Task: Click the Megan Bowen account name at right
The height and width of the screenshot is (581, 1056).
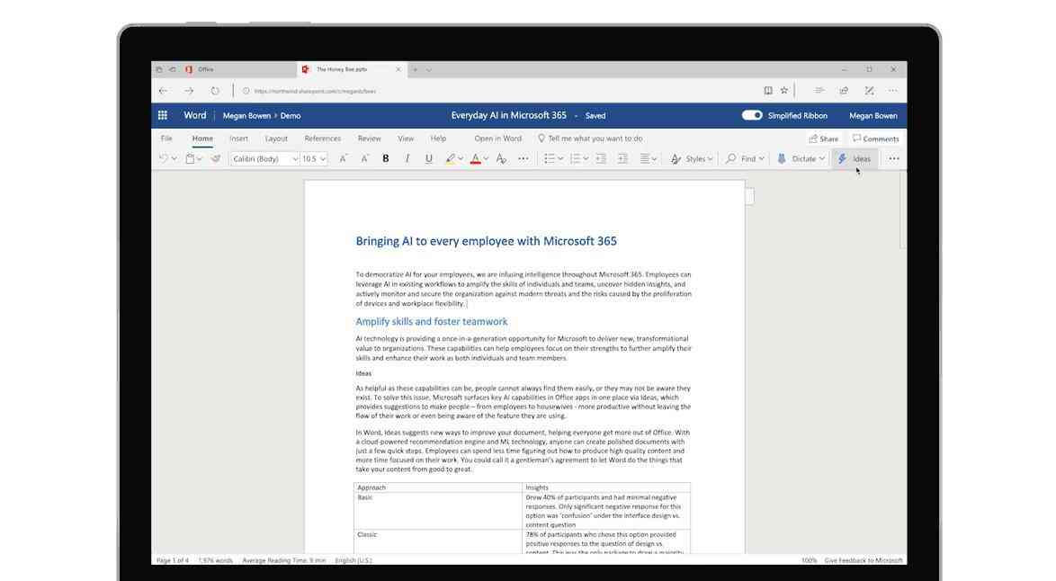Action: [x=873, y=116]
